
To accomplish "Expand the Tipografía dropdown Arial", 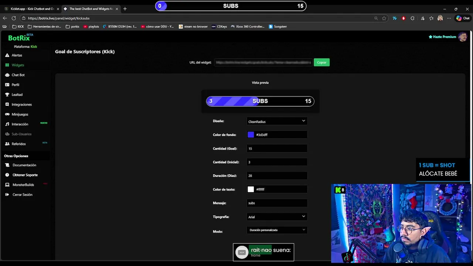I will (277, 216).
